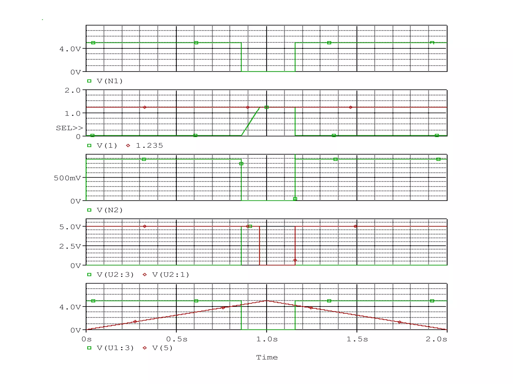
Task: Select the V(N1) trace label
Action: [x=110, y=81]
